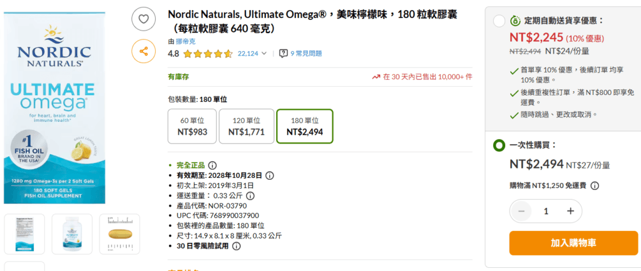
Task: Select 定期自動送貨 subscription radio button
Action: (499, 21)
